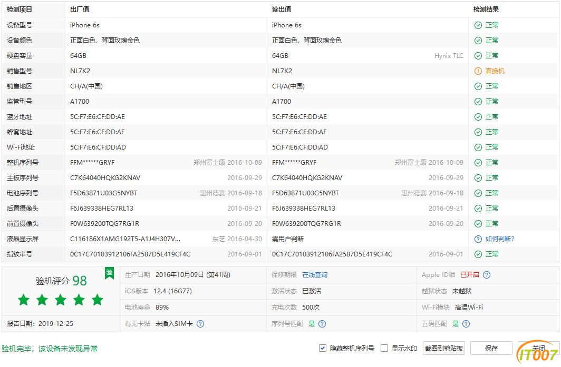Click the green check icon in 主板序列号 row
Screen dimensions: 561x367
[x=478, y=178]
